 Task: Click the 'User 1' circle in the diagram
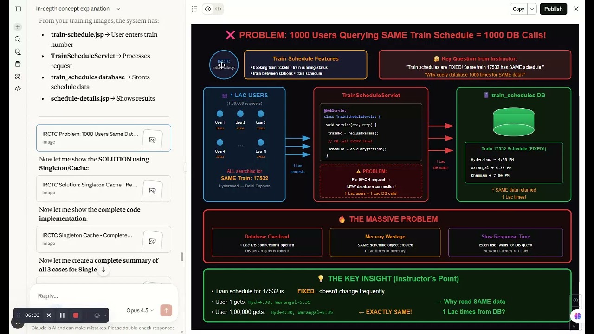point(220,114)
